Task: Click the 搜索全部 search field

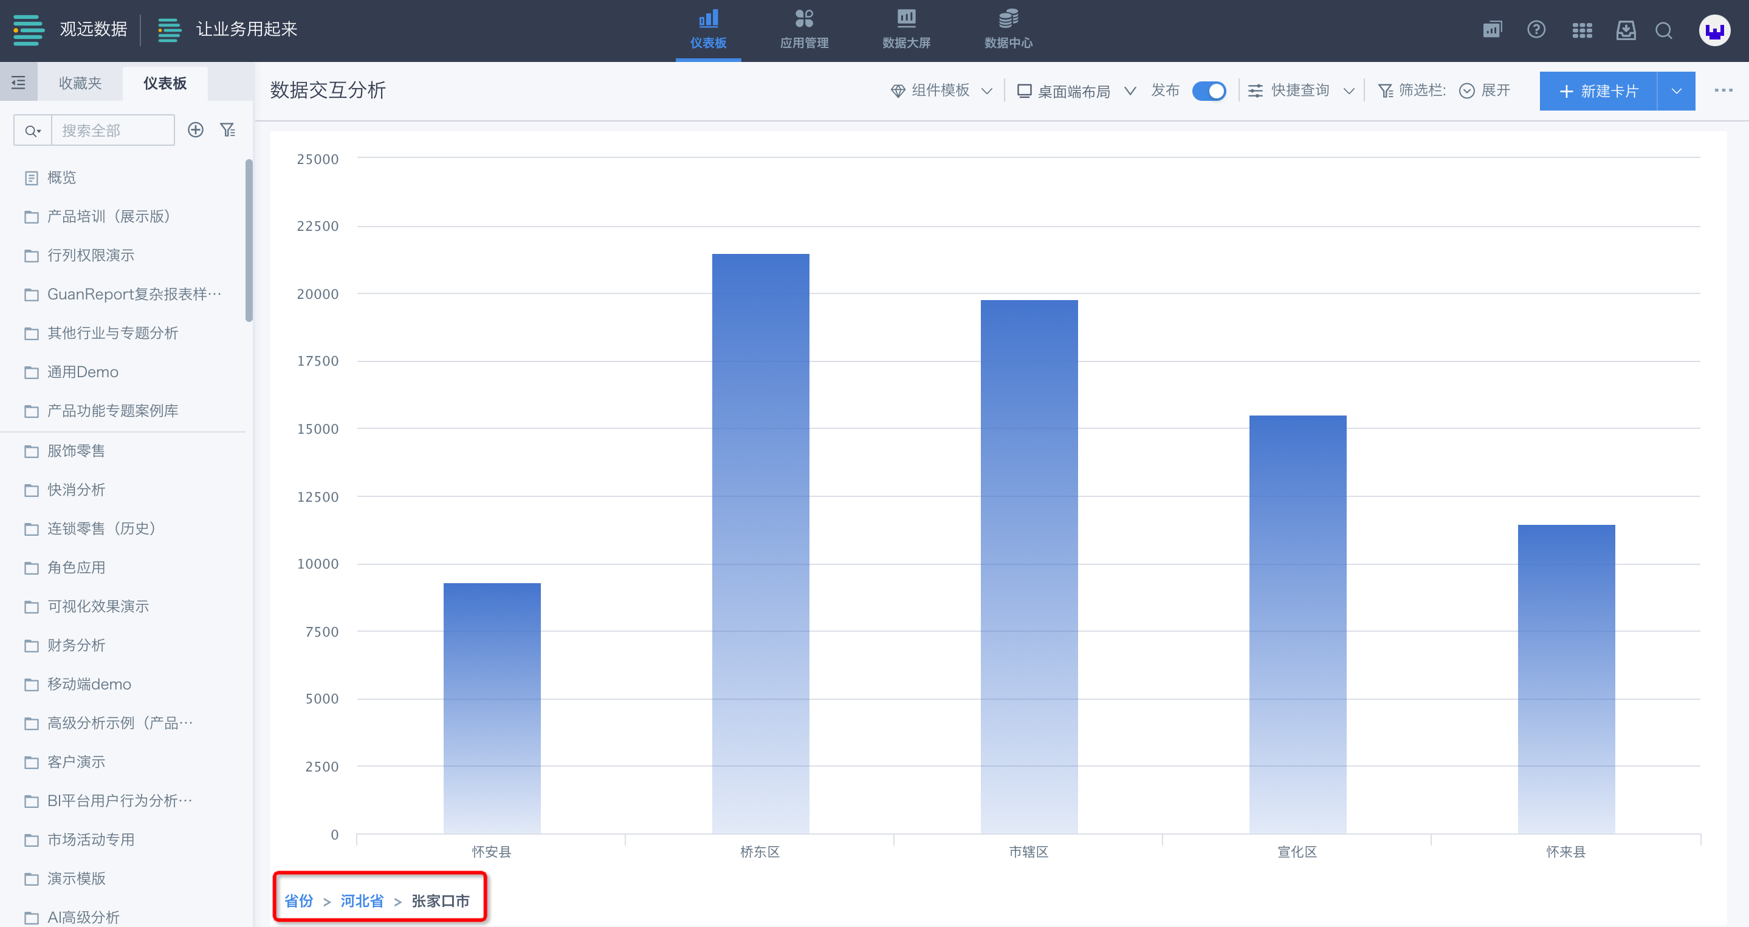Action: (112, 130)
